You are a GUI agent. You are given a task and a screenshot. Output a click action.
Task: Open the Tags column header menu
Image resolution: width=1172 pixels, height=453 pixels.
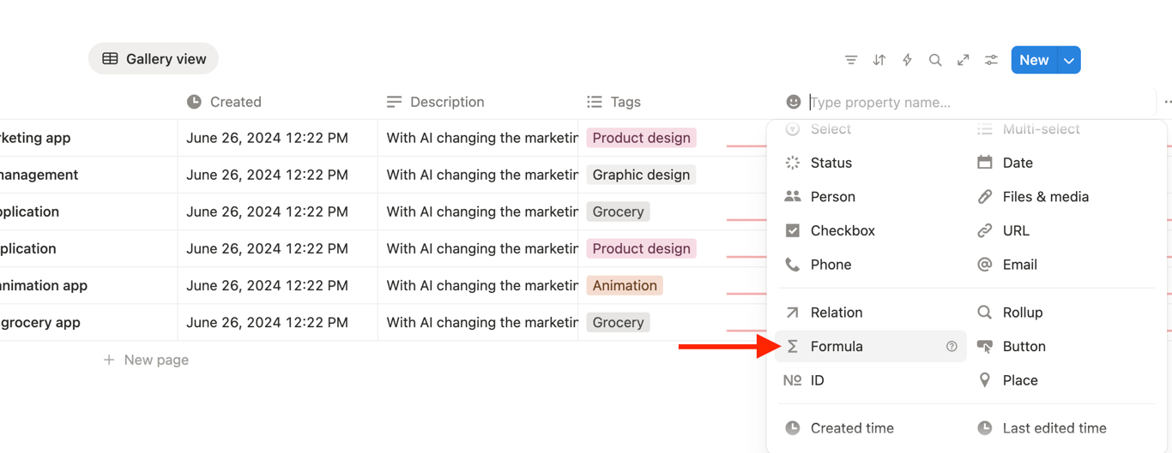[625, 102]
